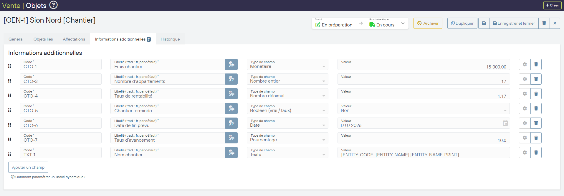Click the Ajouter un champ button
The height and width of the screenshot is (196, 564).
pos(28,167)
